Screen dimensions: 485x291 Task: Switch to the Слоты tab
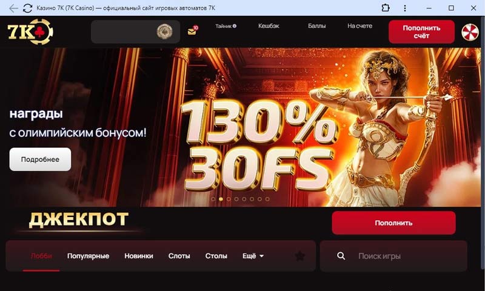(x=179, y=256)
